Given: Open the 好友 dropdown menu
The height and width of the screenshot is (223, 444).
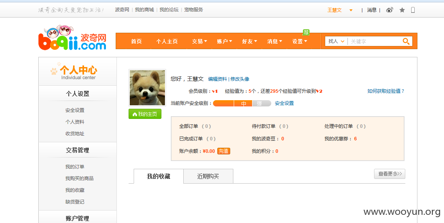Looking at the screenshot, I should 249,41.
